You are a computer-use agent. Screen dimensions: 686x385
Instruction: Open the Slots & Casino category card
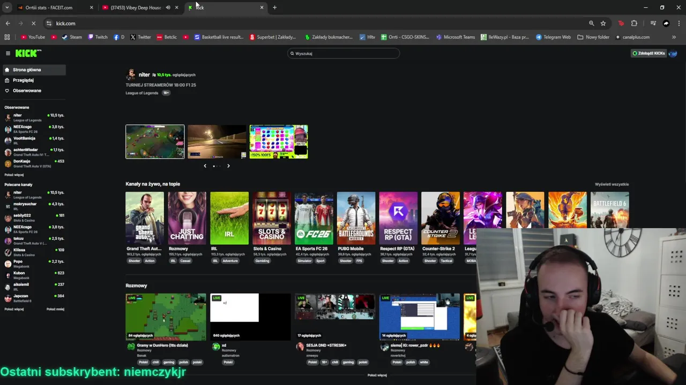pyautogui.click(x=272, y=218)
